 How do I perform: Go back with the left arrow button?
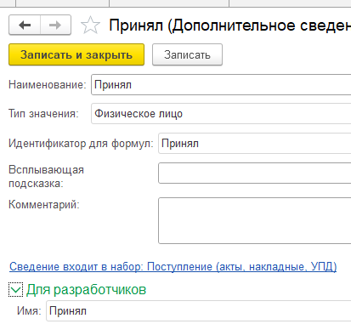[25, 26]
